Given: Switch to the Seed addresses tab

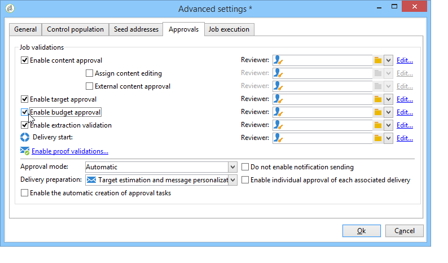Looking at the screenshot, I should 135,29.
